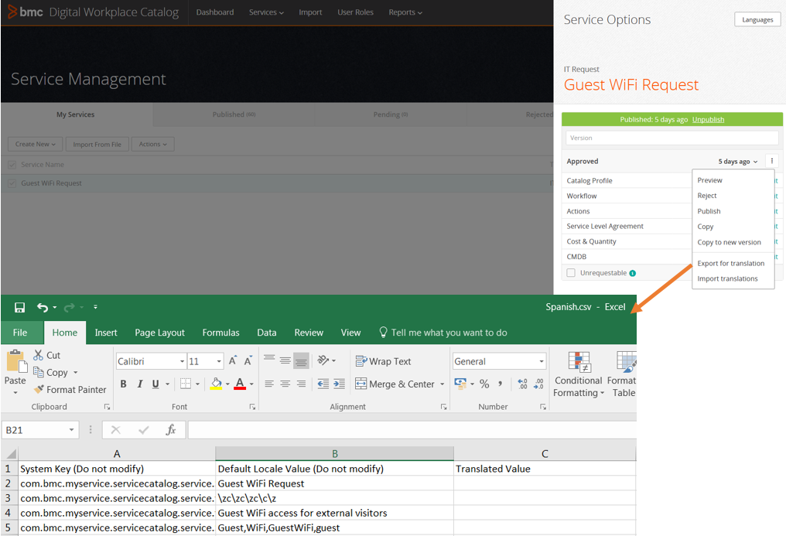The width and height of the screenshot is (786, 536).
Task: Apply accounting number format
Action: (x=460, y=384)
